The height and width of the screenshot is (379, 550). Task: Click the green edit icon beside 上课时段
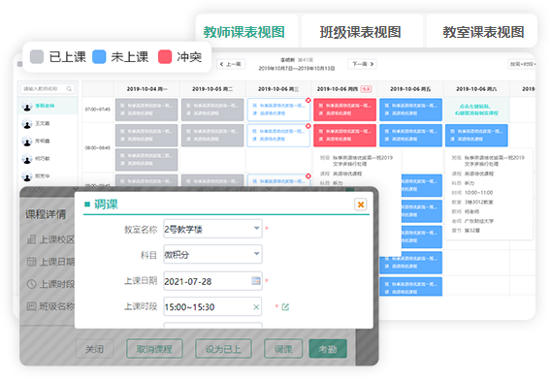285,307
